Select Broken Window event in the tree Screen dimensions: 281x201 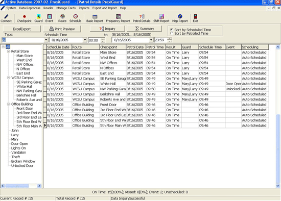[x=24, y=161]
